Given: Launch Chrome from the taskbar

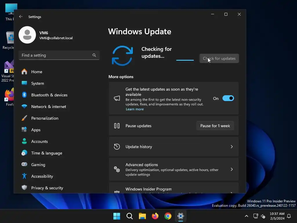Looking at the screenshot, I should click(x=168, y=216).
